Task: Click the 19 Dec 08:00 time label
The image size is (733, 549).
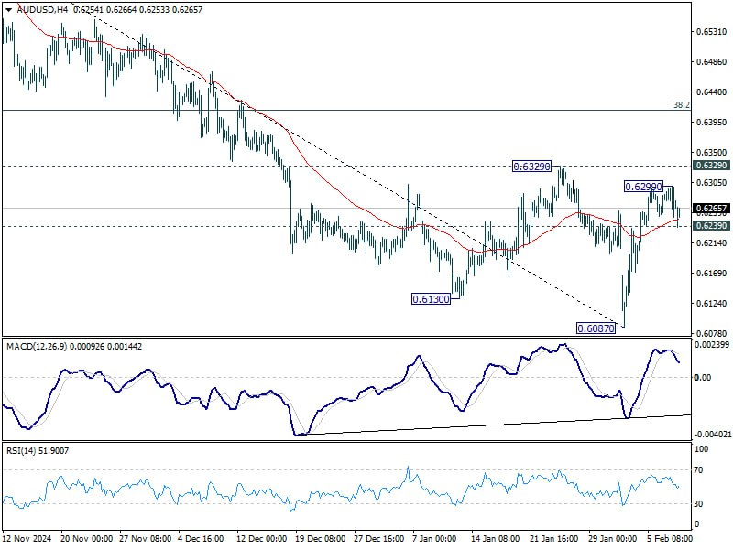Action: tap(320, 539)
